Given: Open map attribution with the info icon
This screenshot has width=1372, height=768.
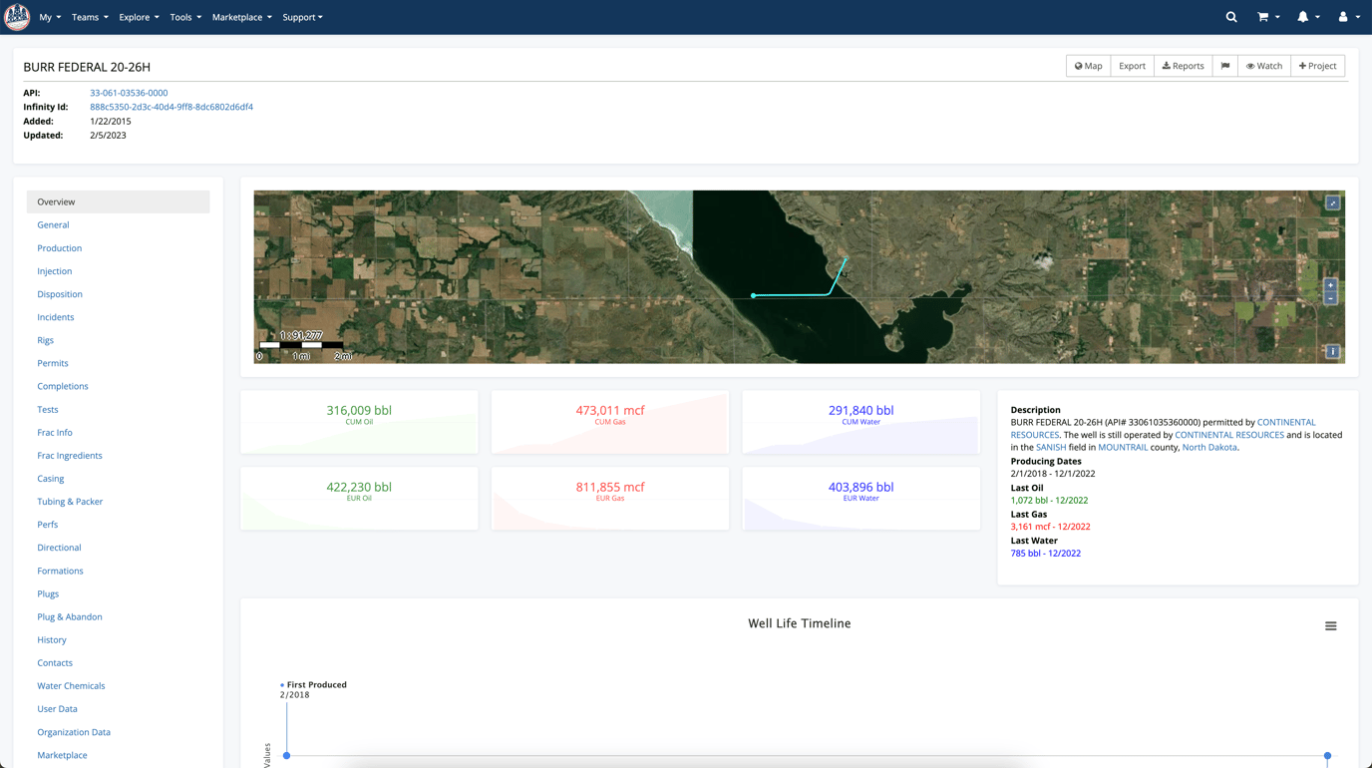Looking at the screenshot, I should [x=1332, y=351].
